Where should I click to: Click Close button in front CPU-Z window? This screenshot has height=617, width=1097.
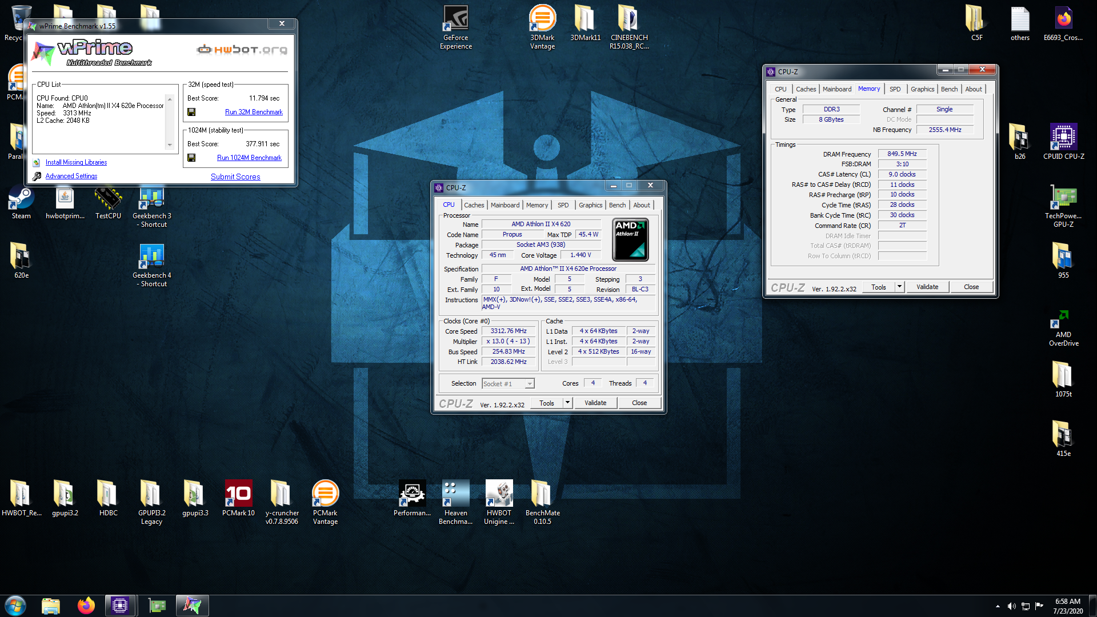click(639, 403)
